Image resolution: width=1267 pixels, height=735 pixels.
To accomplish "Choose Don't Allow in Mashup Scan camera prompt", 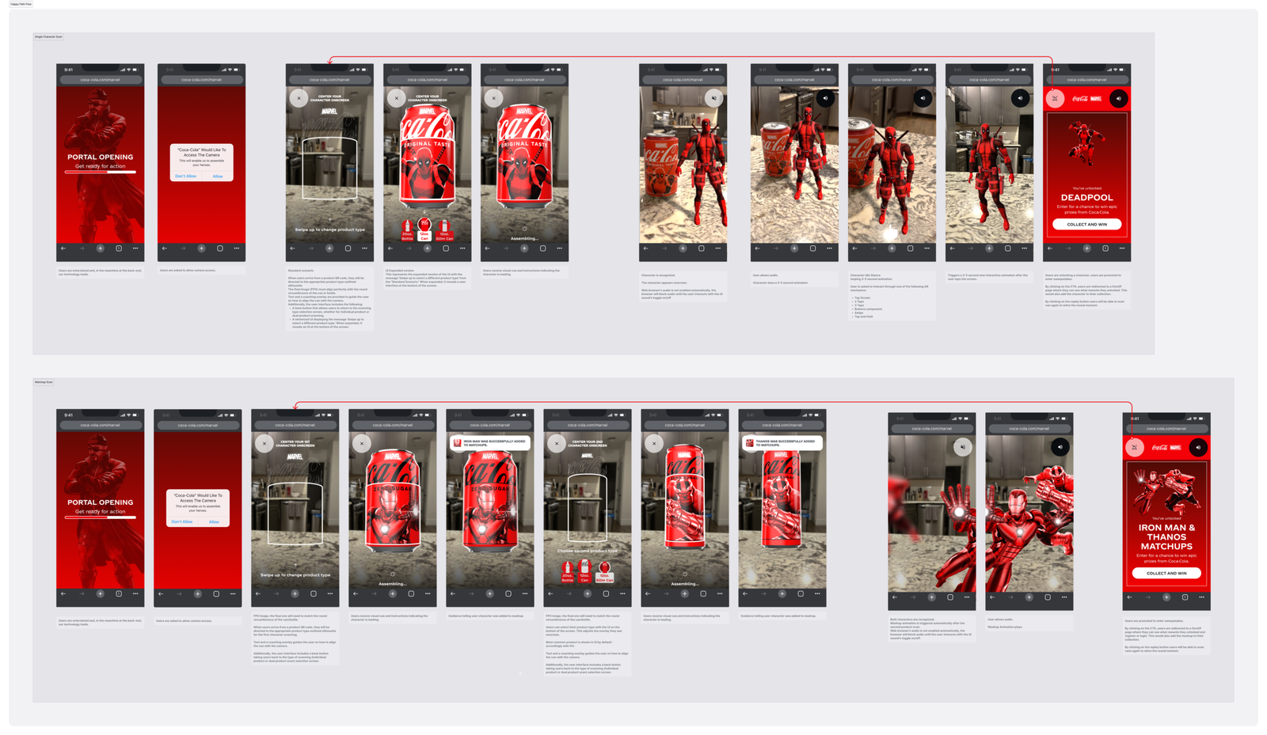I will [181, 521].
